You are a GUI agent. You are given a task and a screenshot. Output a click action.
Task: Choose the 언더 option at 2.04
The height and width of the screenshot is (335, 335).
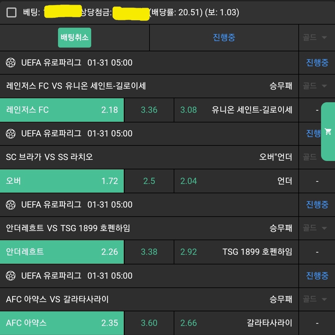click(236, 181)
